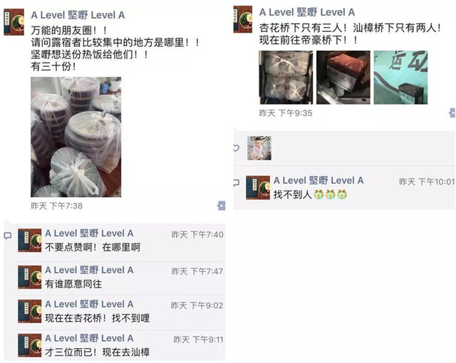456x363 pixels.
Task: Open comment menu icon beside 下午7:38 timestamp
Action: point(222,206)
